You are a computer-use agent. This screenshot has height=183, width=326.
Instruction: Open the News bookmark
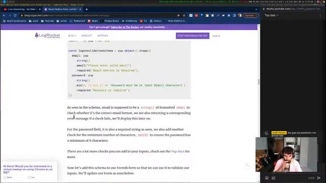(93, 21)
